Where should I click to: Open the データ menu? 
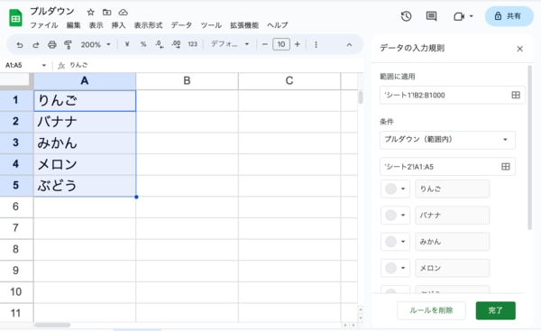(x=181, y=25)
